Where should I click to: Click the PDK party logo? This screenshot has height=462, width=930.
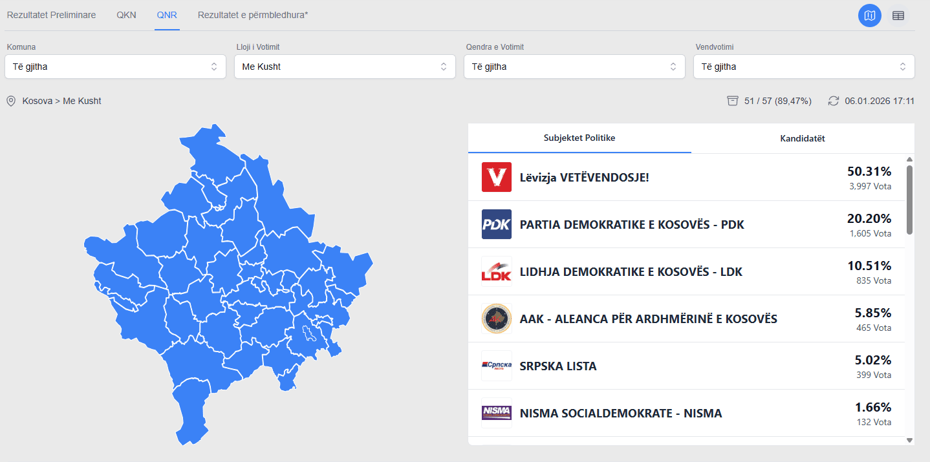(497, 224)
